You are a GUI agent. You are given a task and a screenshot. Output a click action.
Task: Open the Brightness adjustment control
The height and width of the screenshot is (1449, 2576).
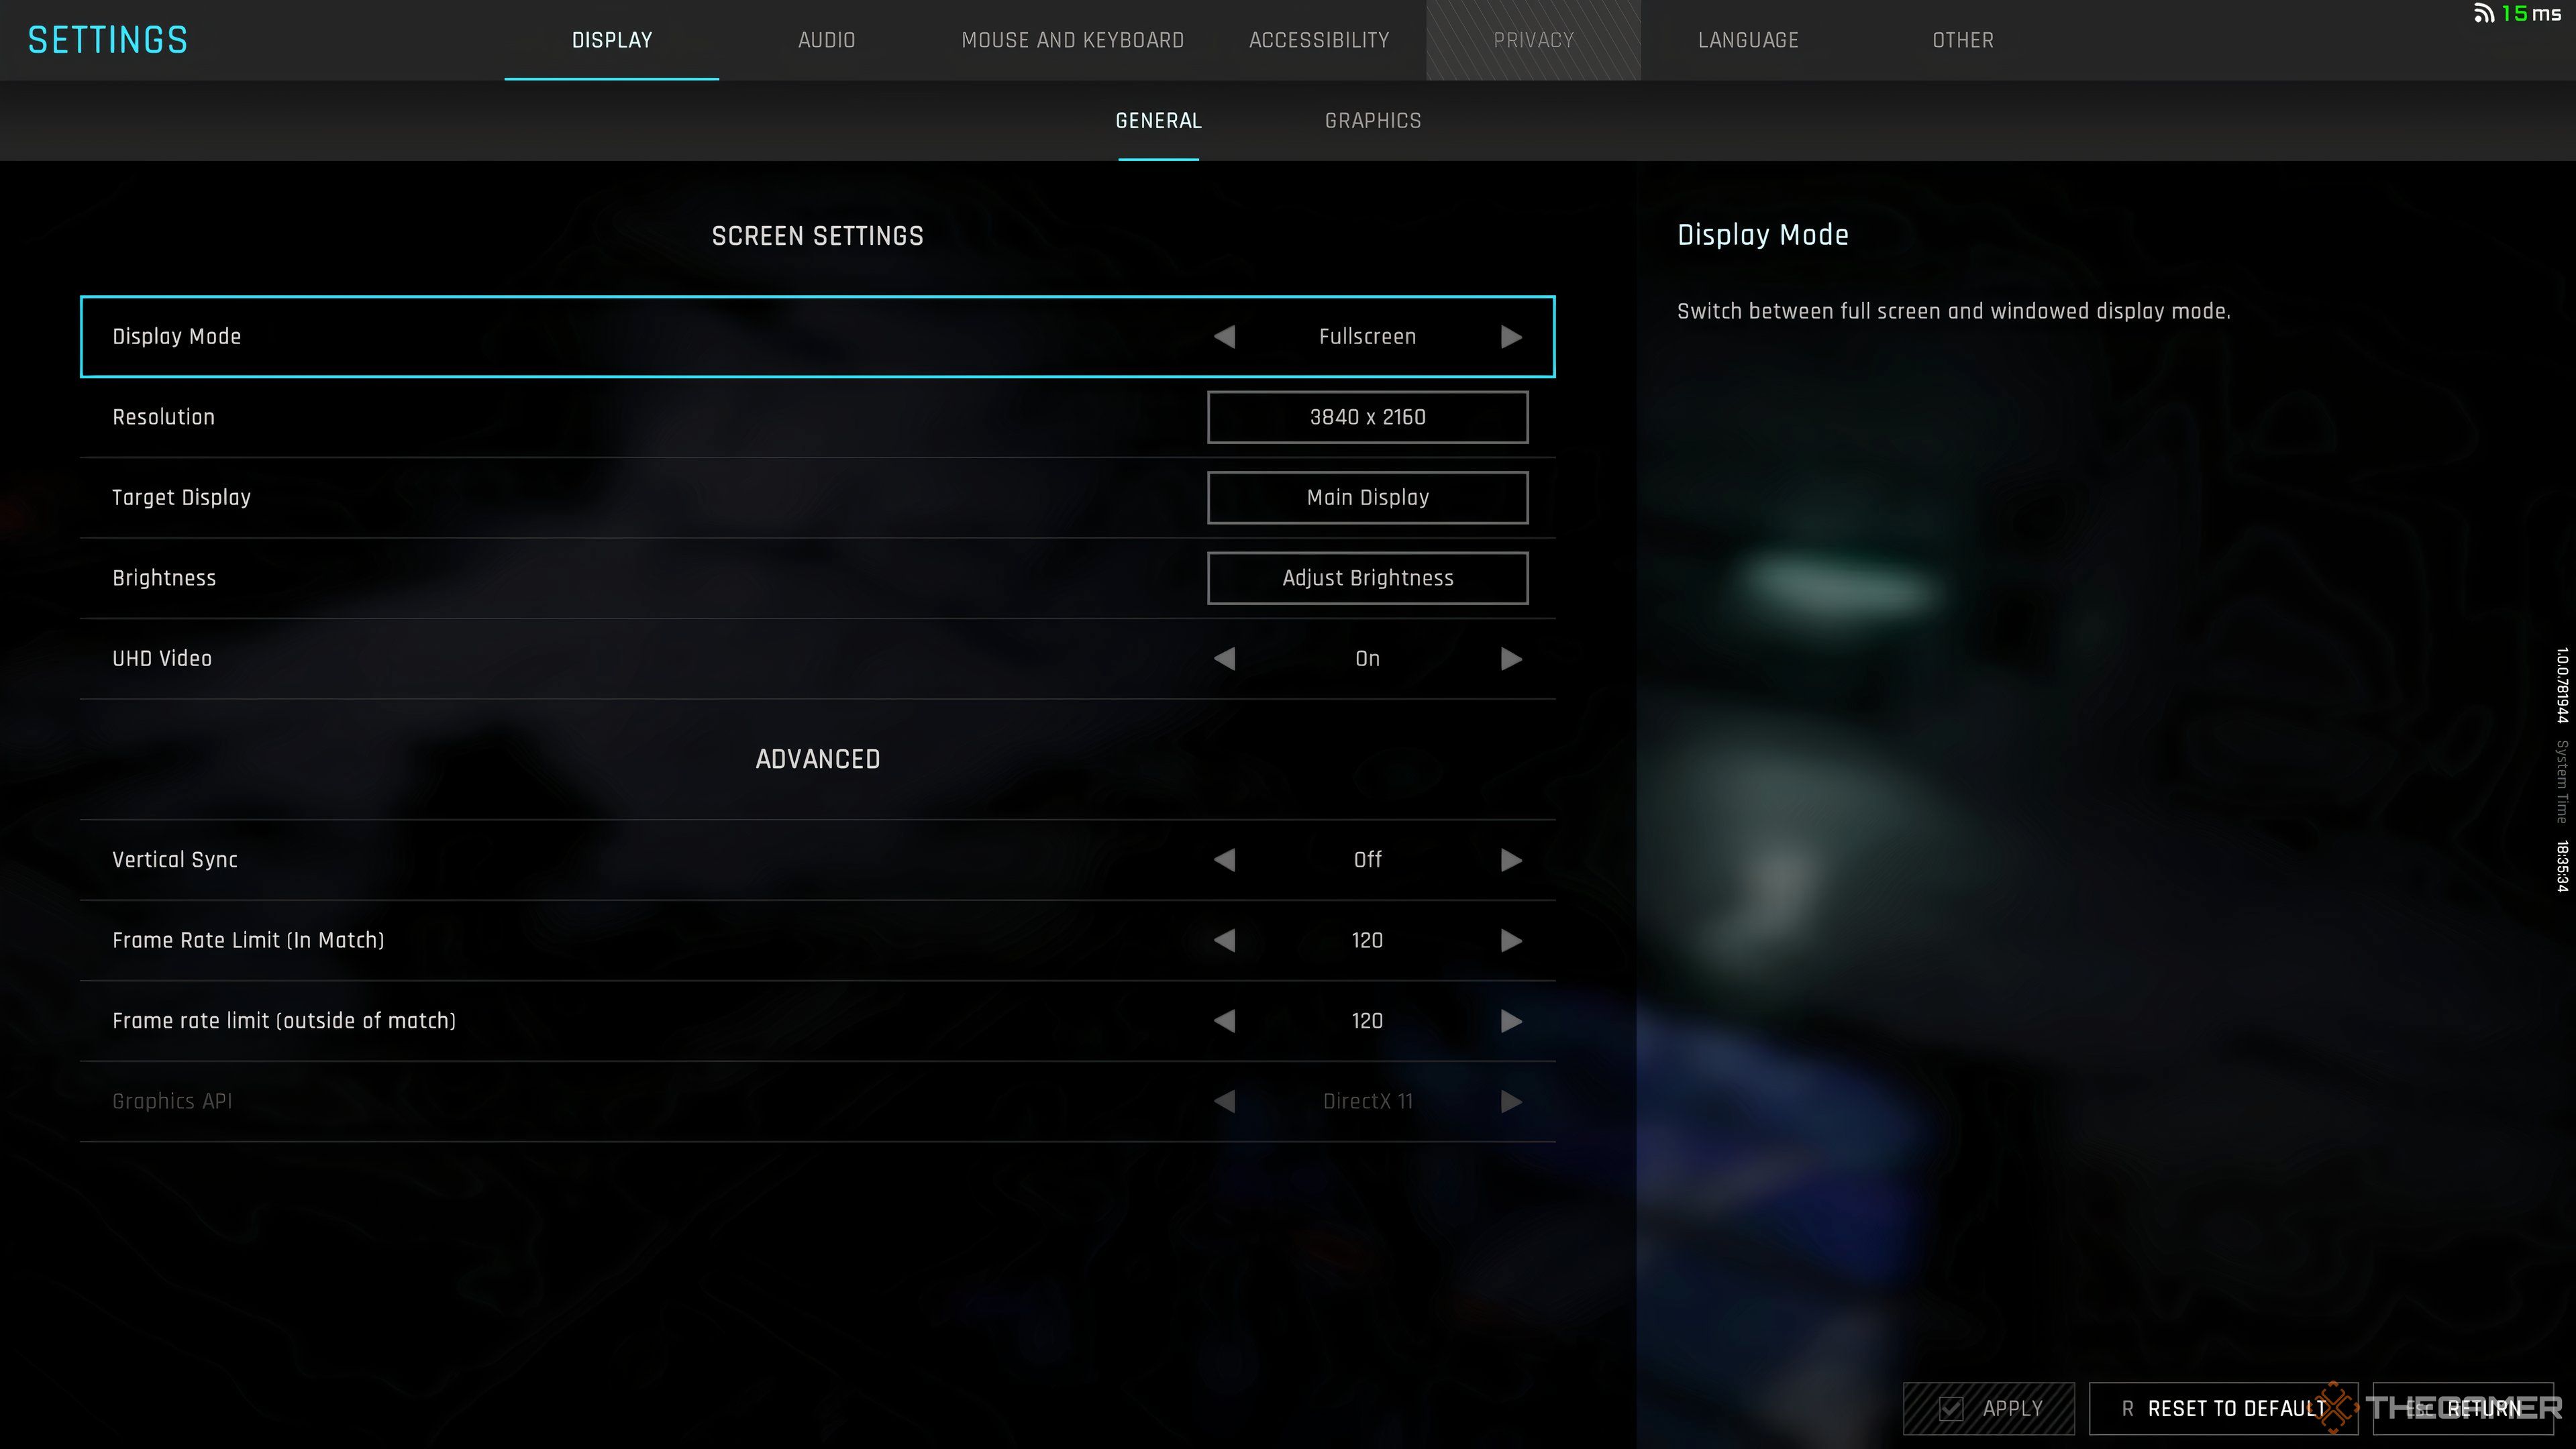(1367, 578)
